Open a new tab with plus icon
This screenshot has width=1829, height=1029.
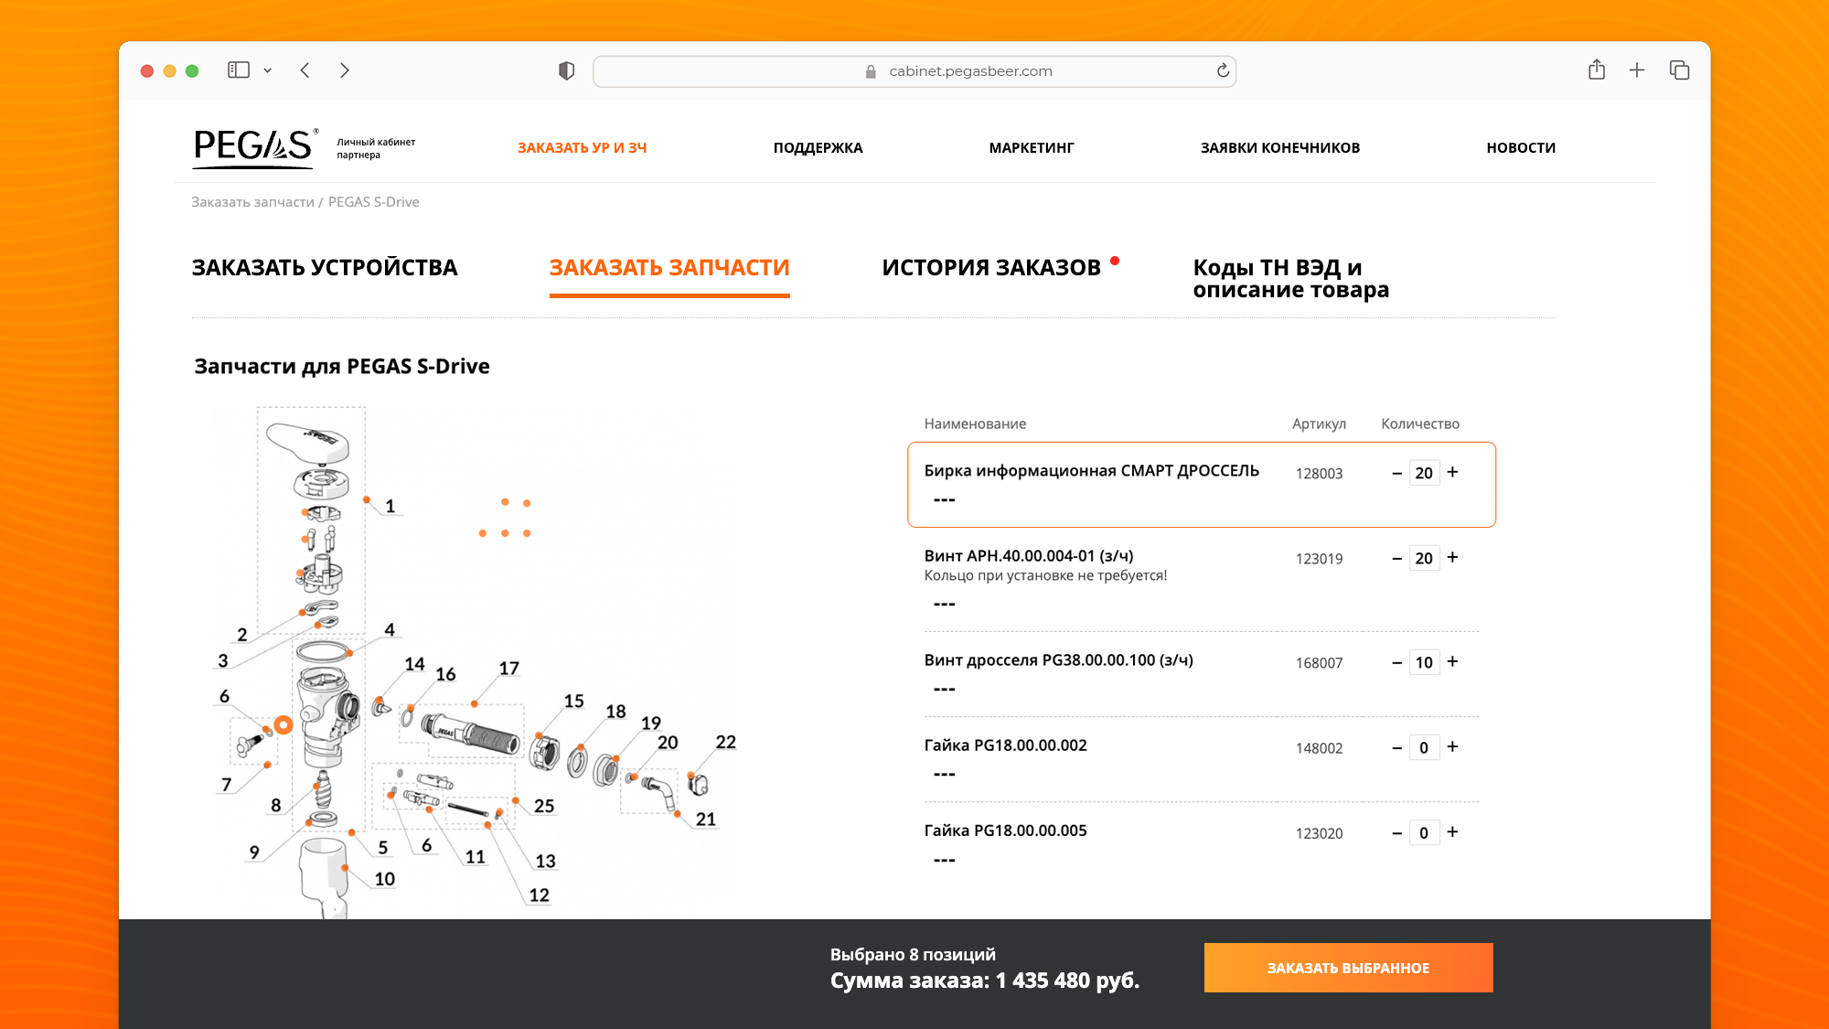1637,70
